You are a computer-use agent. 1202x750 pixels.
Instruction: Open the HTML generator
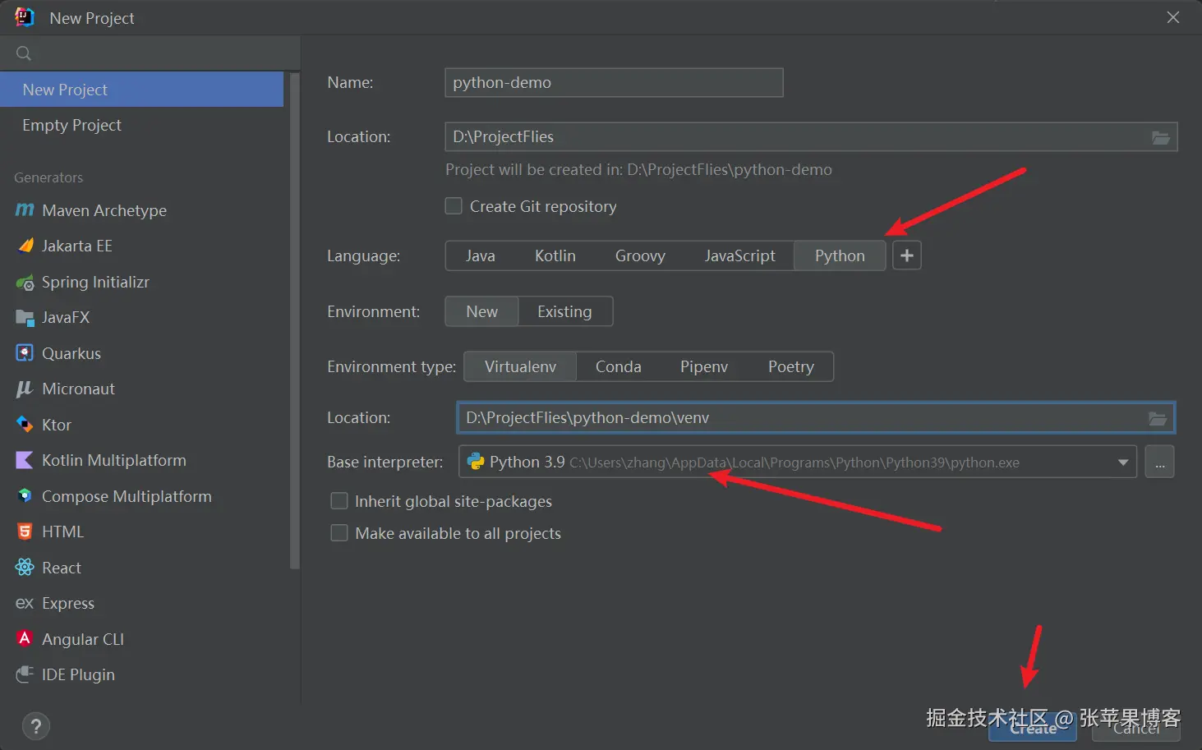point(141,531)
